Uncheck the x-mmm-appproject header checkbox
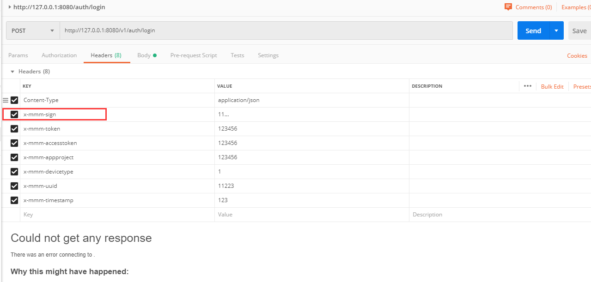The width and height of the screenshot is (591, 282). coord(14,157)
